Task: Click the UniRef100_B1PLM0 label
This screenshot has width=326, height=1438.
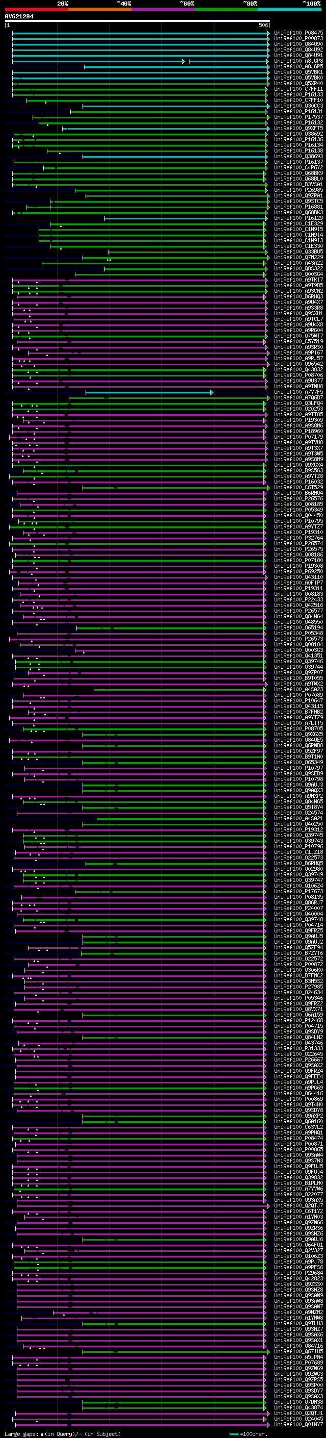Action: 298,1183
